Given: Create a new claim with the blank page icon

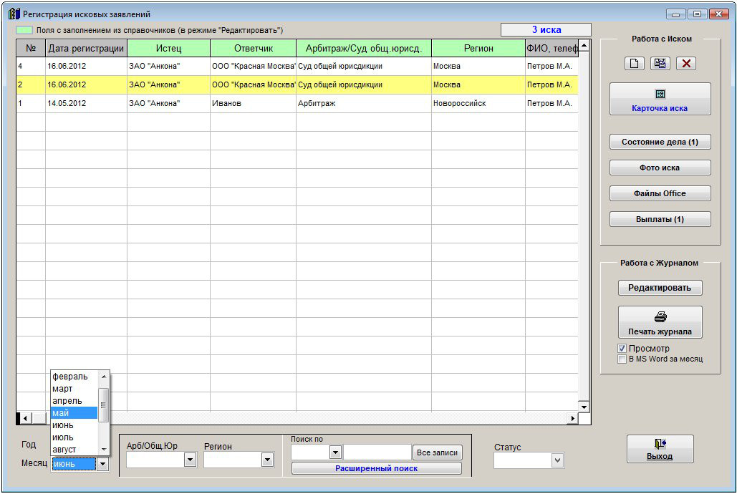Looking at the screenshot, I should [x=634, y=64].
